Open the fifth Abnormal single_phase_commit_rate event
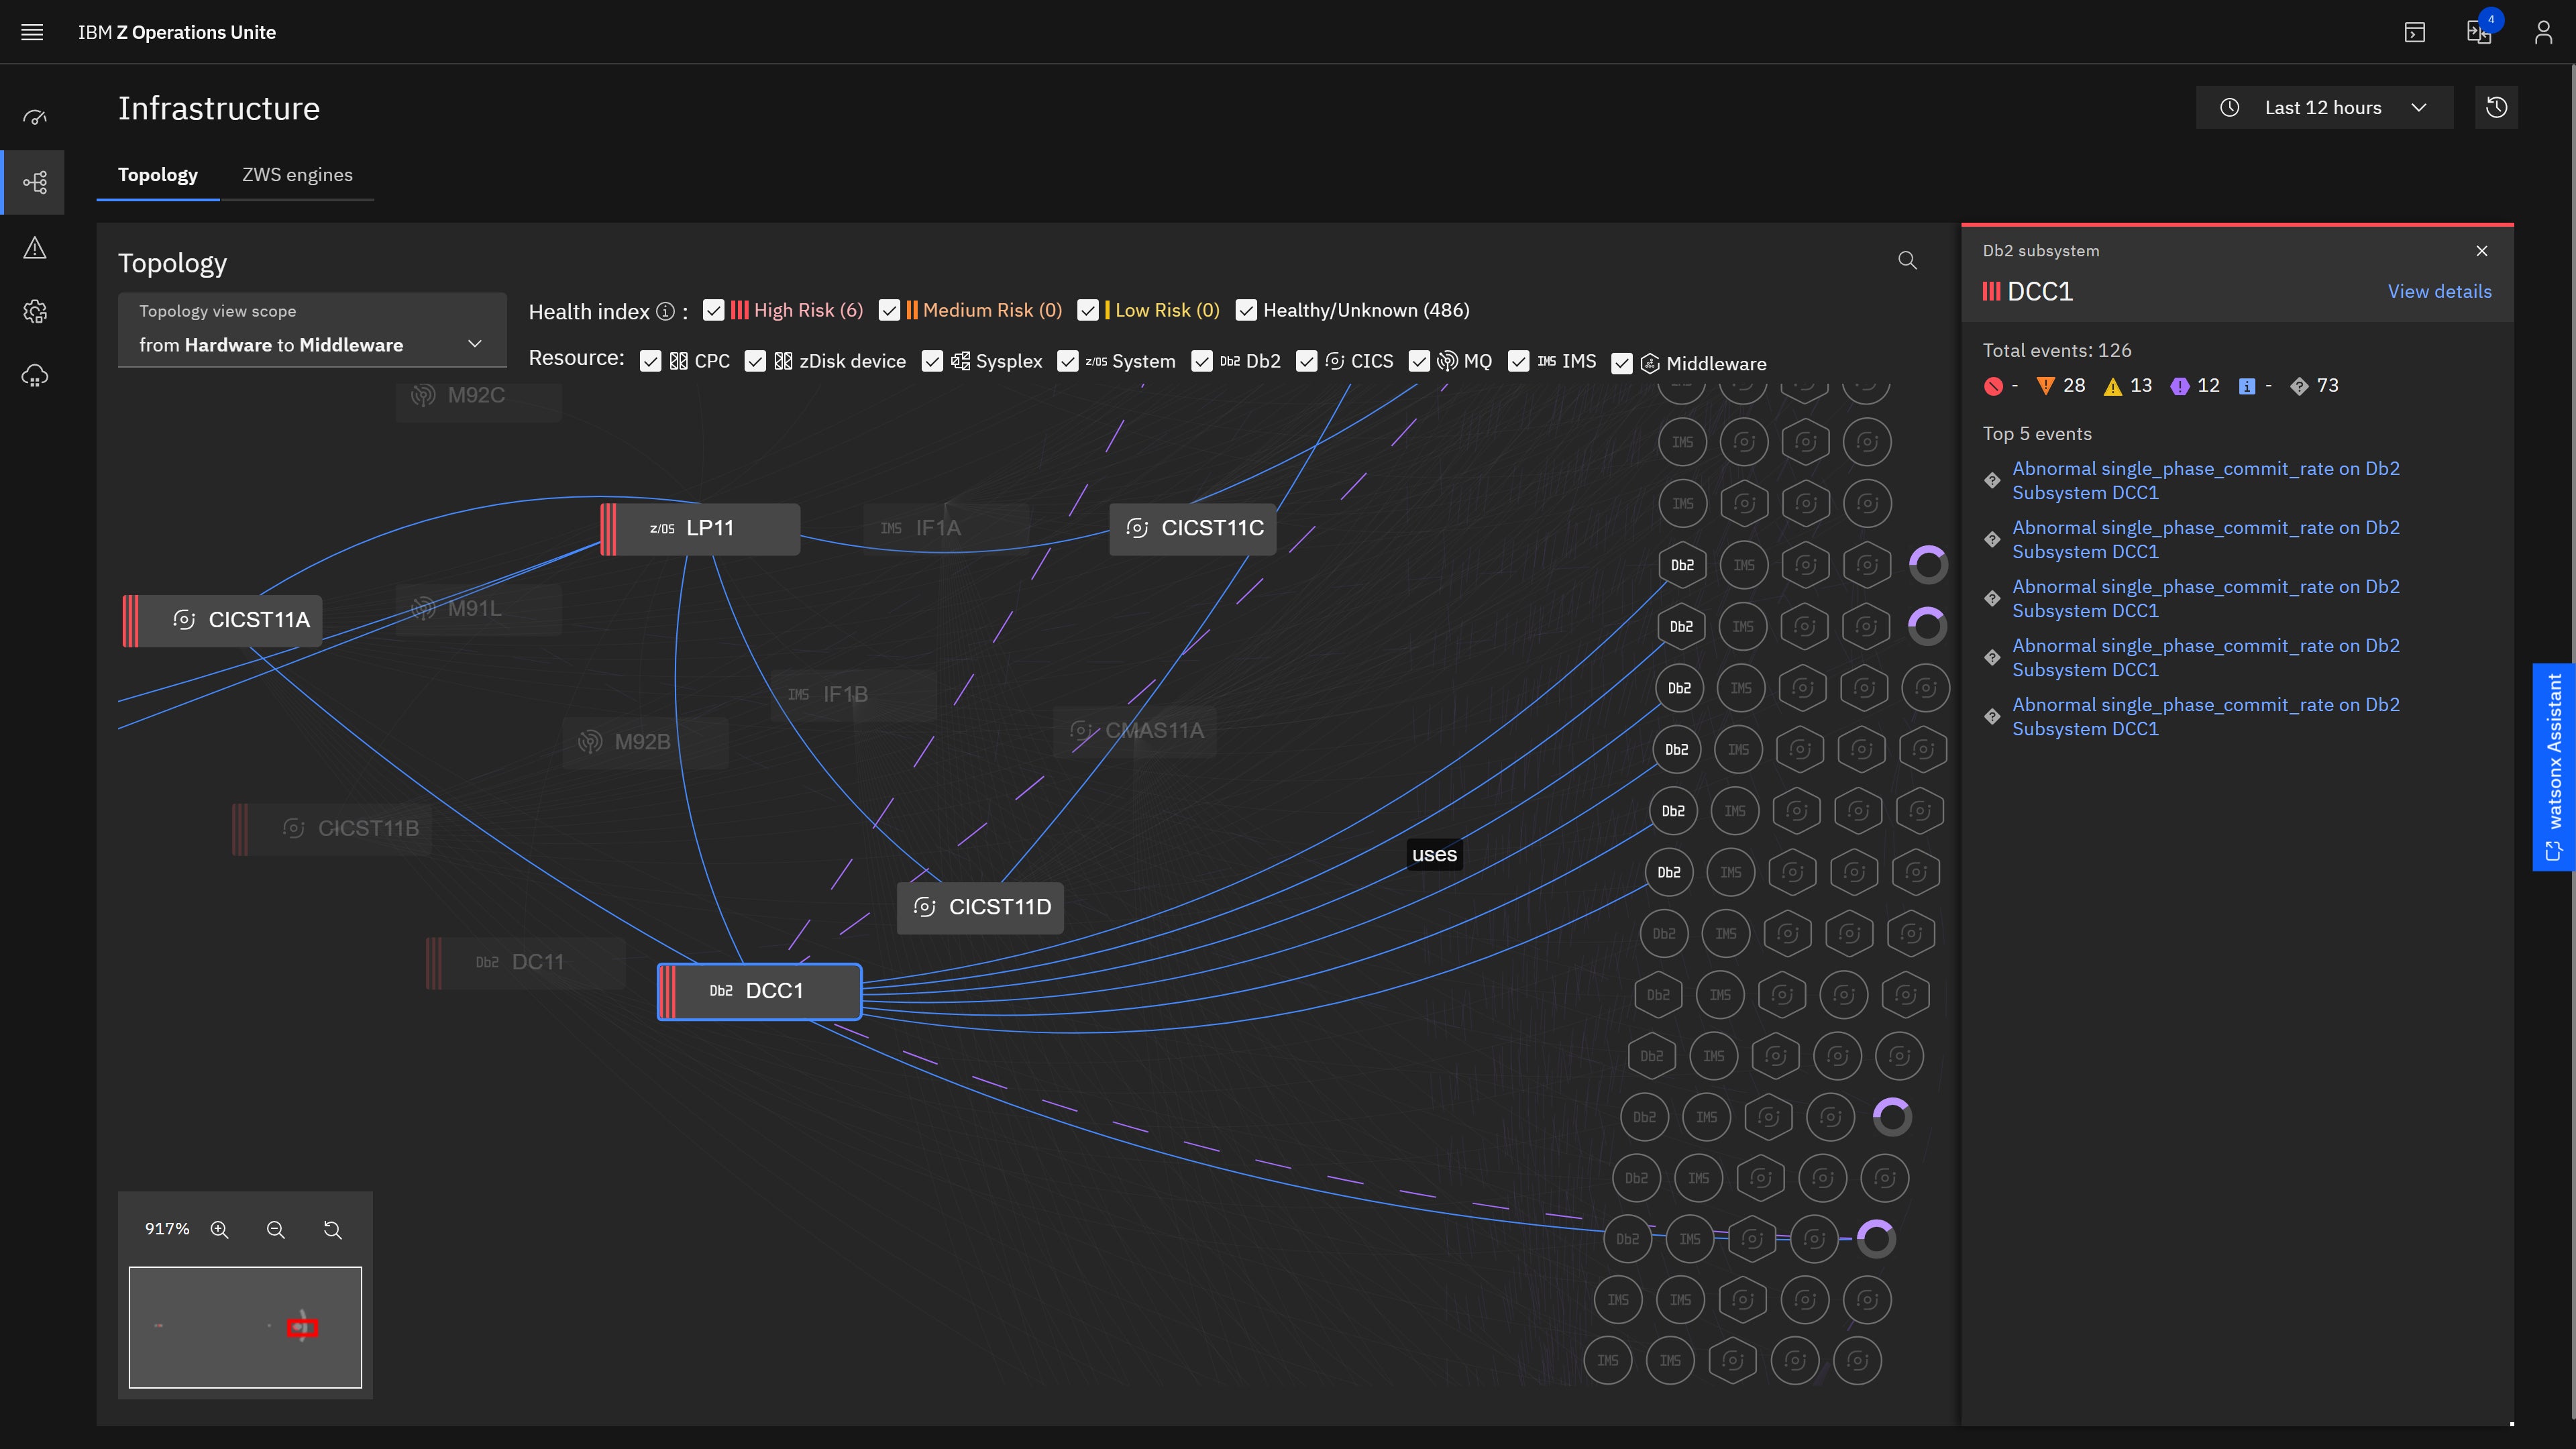 (2205, 716)
